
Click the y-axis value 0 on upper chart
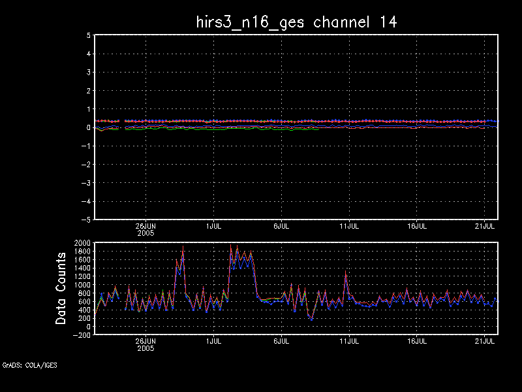tap(87, 128)
